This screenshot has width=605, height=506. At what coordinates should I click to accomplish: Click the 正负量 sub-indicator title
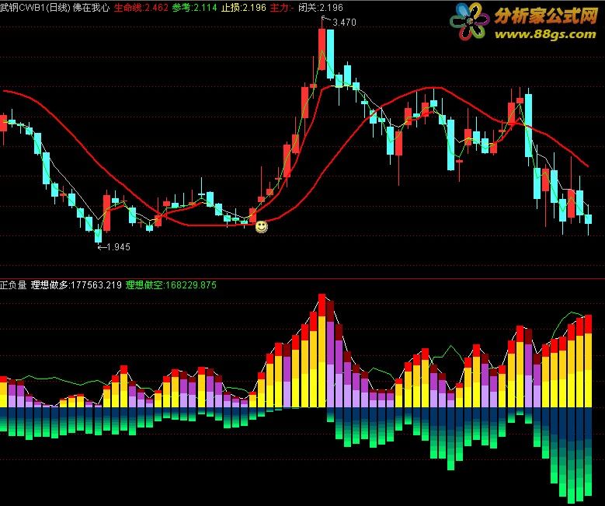point(13,285)
